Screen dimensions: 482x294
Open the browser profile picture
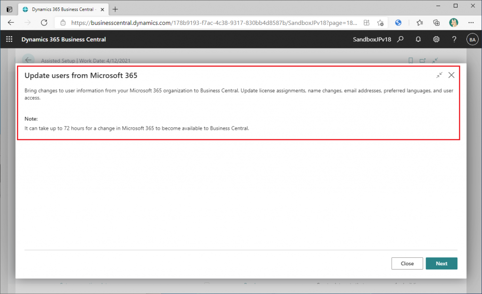(453, 23)
